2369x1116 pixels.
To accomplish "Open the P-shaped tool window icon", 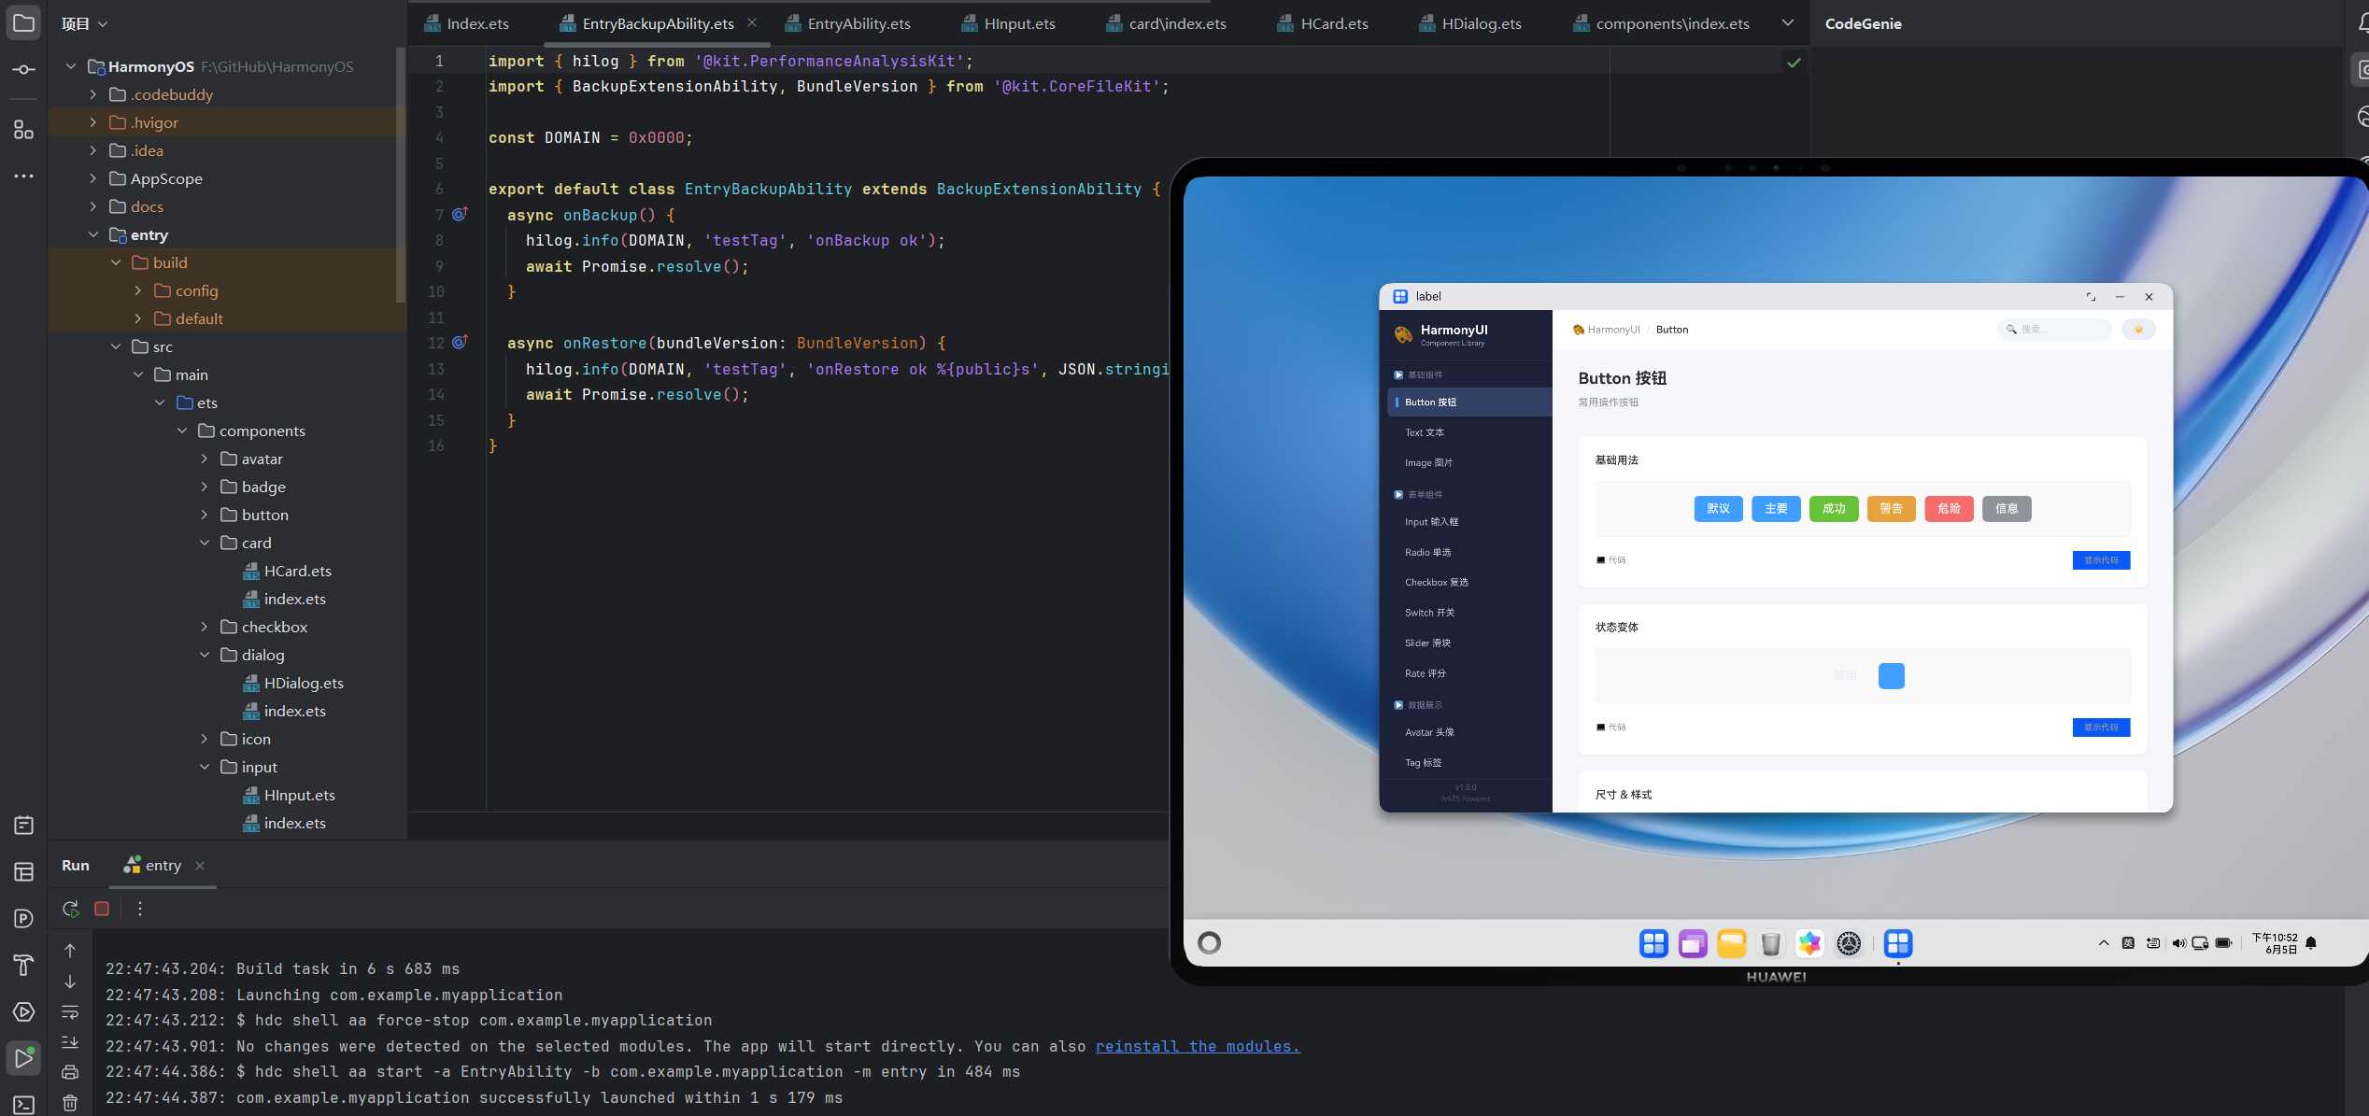I will pyautogui.click(x=23, y=918).
